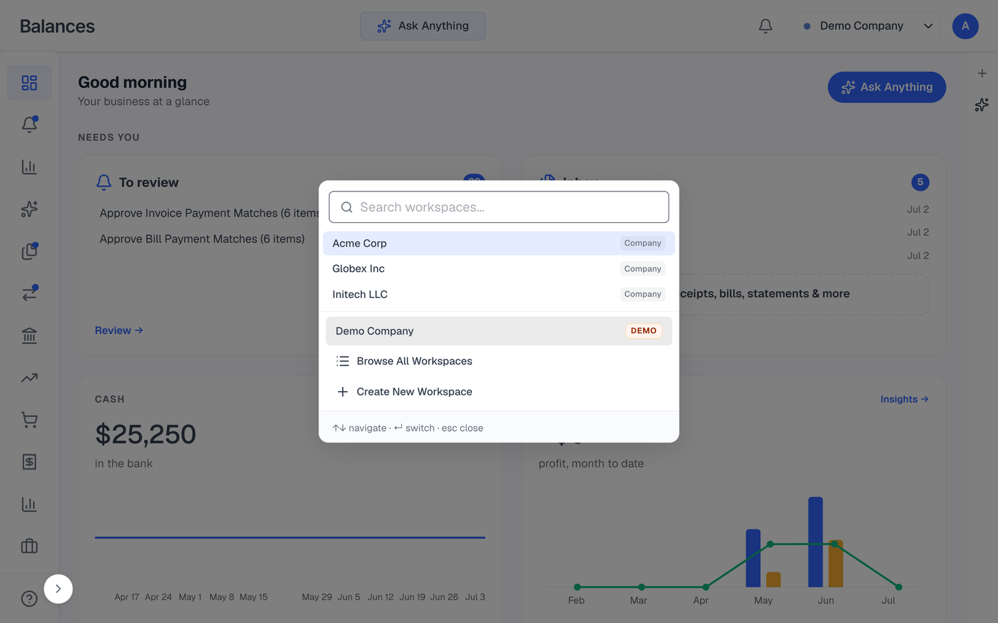The width and height of the screenshot is (998, 623).
Task: Click the Inbox count badge 5
Action: (x=920, y=182)
